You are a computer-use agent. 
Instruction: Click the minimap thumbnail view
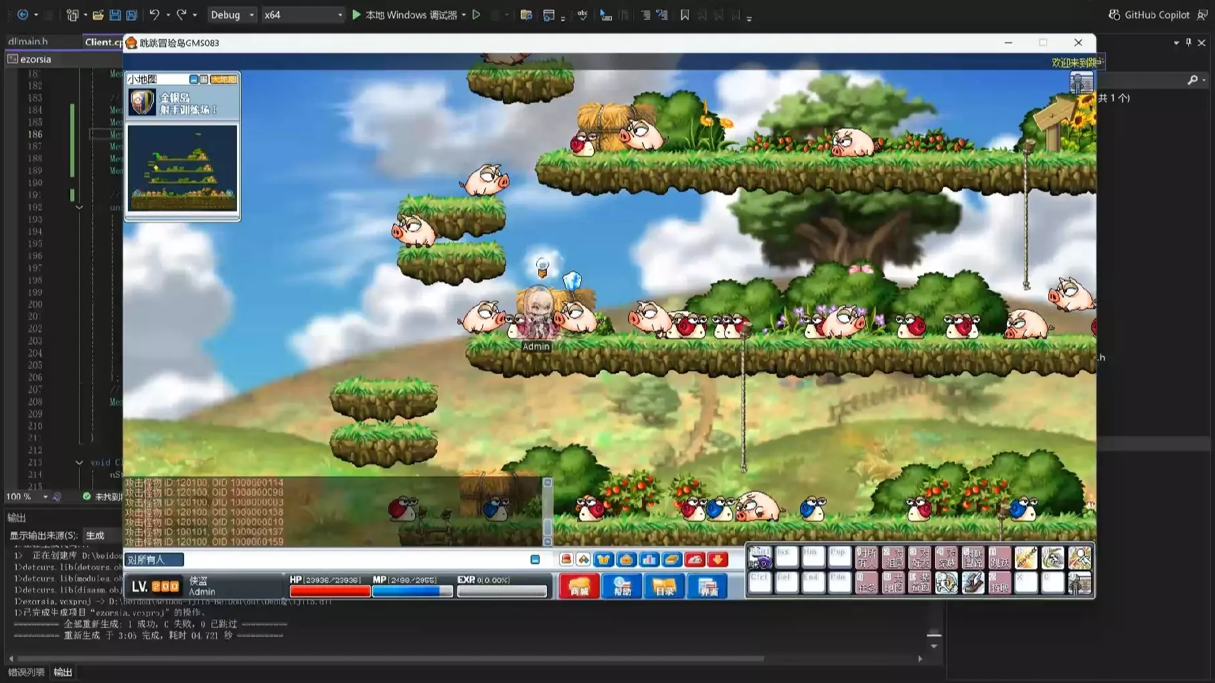(183, 168)
